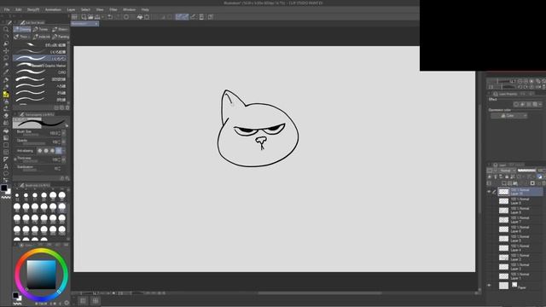546x307 pixels.
Task: Open the Expression color dropdown
Action: (509, 116)
